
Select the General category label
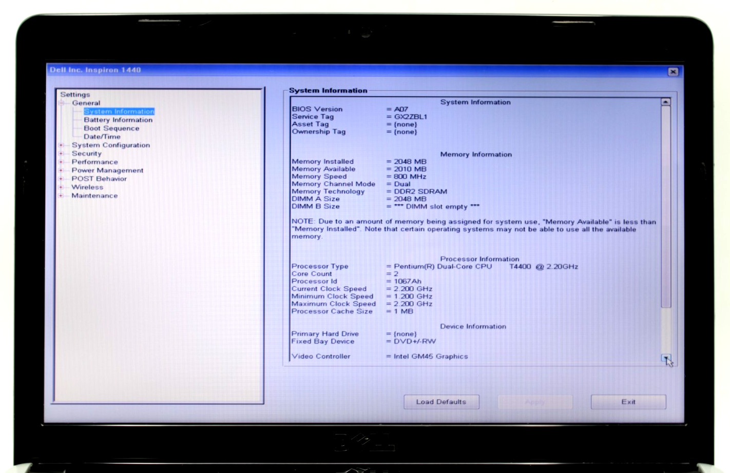[86, 103]
